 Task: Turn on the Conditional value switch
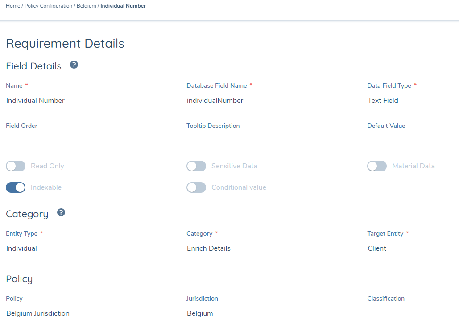click(196, 187)
